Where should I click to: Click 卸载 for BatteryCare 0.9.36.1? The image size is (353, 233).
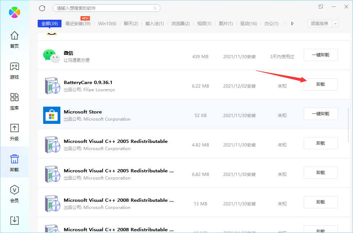pyautogui.click(x=321, y=84)
